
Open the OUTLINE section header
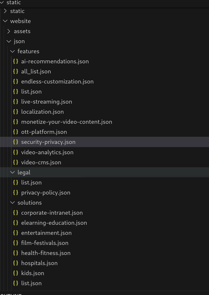coord(11,294)
